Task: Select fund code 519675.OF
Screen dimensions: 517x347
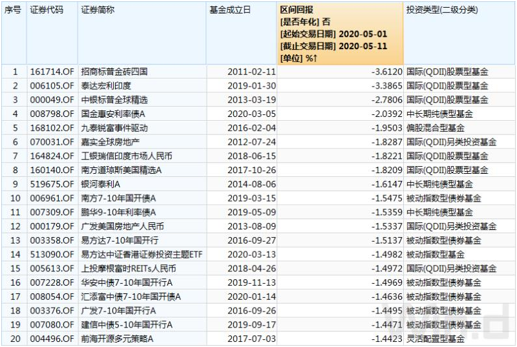Action: [52, 184]
